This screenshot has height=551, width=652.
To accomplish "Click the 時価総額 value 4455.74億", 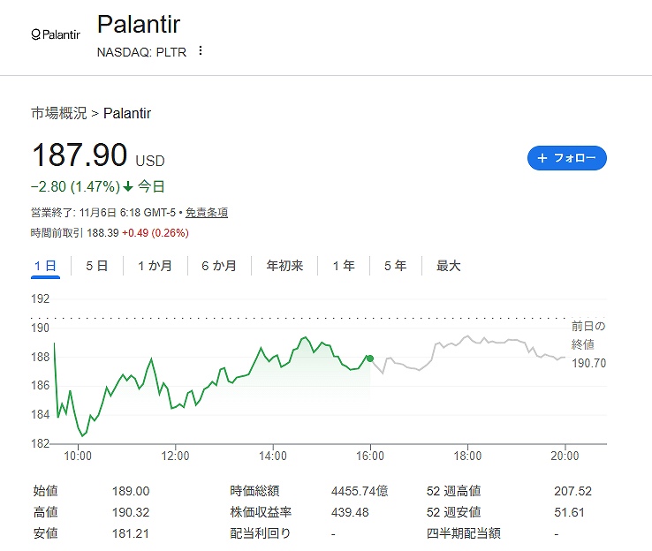I will point(359,491).
